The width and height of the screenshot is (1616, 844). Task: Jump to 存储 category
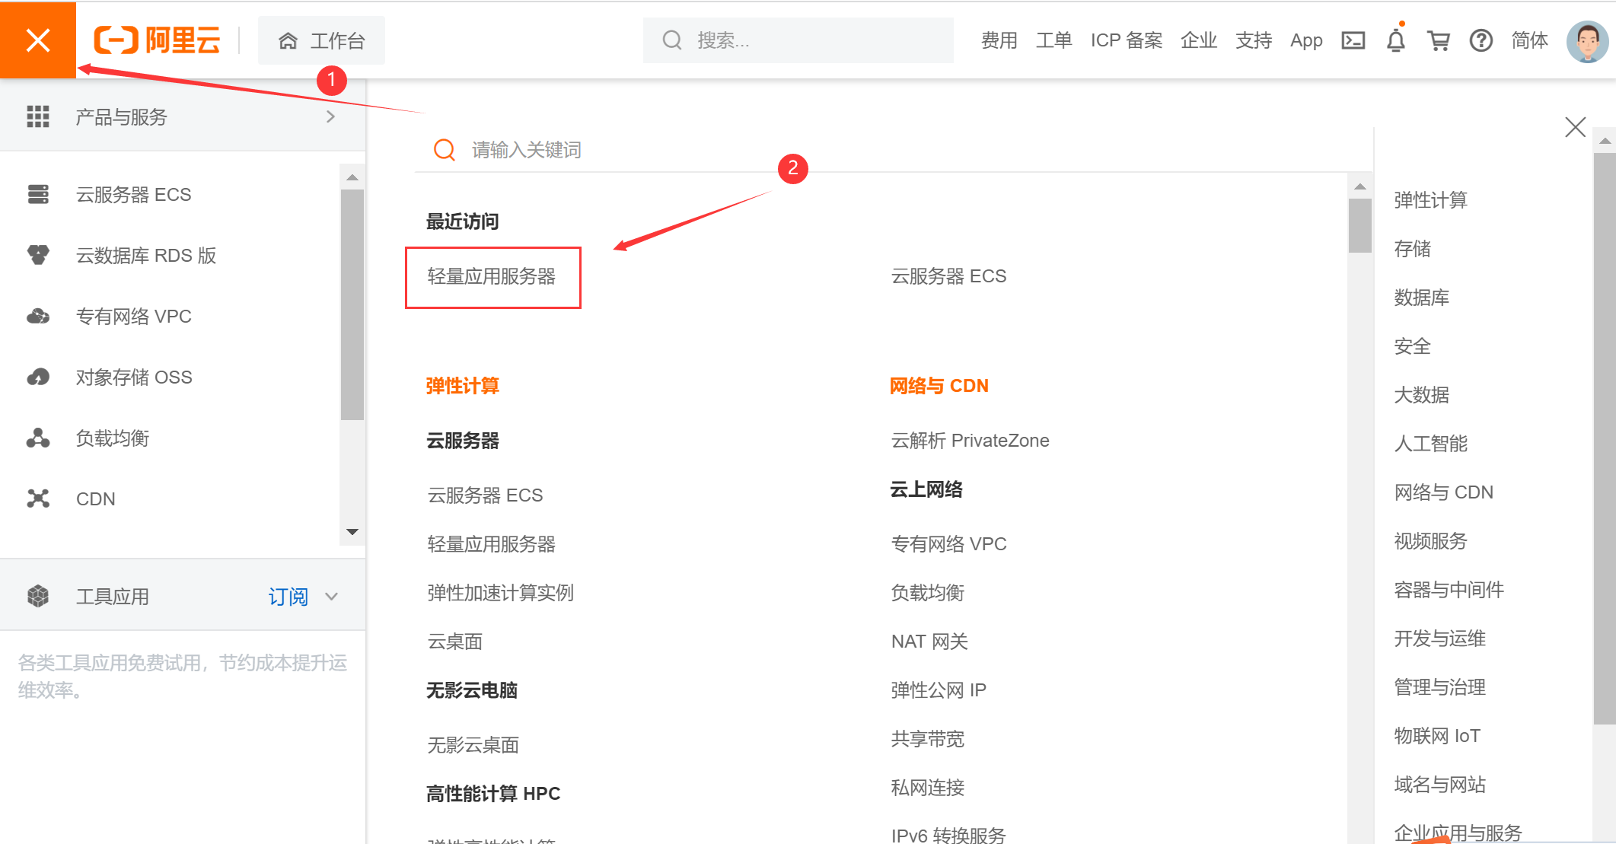point(1412,249)
